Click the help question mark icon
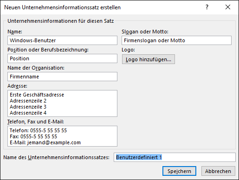The image size is (239, 180). 207,7
